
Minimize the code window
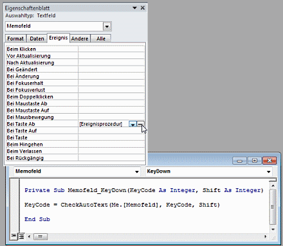(x=240, y=161)
